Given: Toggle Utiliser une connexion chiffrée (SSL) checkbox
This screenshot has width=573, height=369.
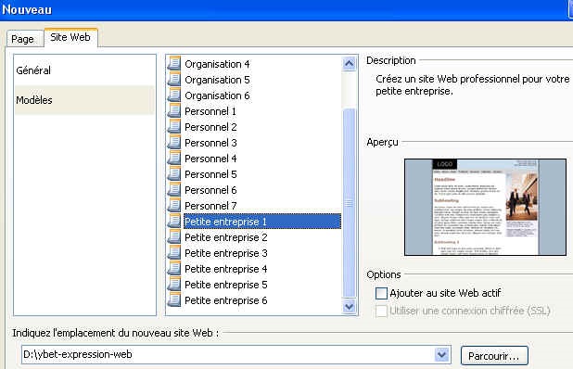Looking at the screenshot, I should coord(381,311).
